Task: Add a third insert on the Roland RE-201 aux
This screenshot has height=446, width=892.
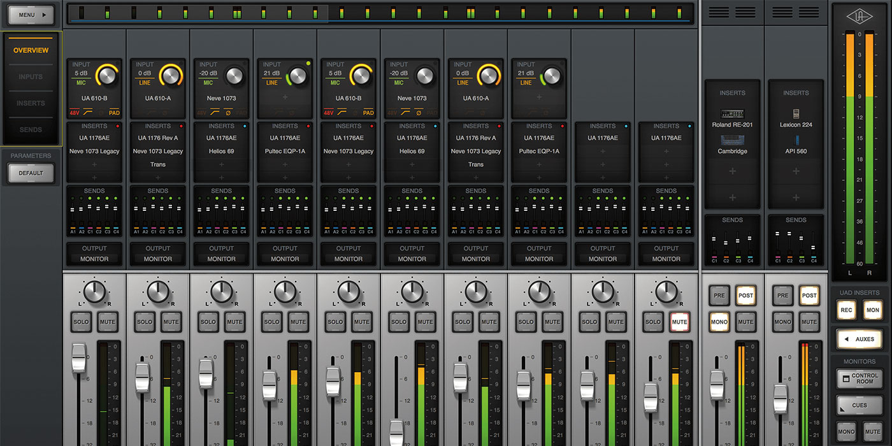Action: (x=732, y=171)
